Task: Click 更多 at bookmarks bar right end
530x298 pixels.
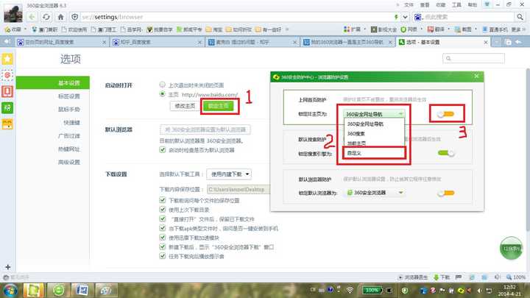Action: (x=518, y=29)
